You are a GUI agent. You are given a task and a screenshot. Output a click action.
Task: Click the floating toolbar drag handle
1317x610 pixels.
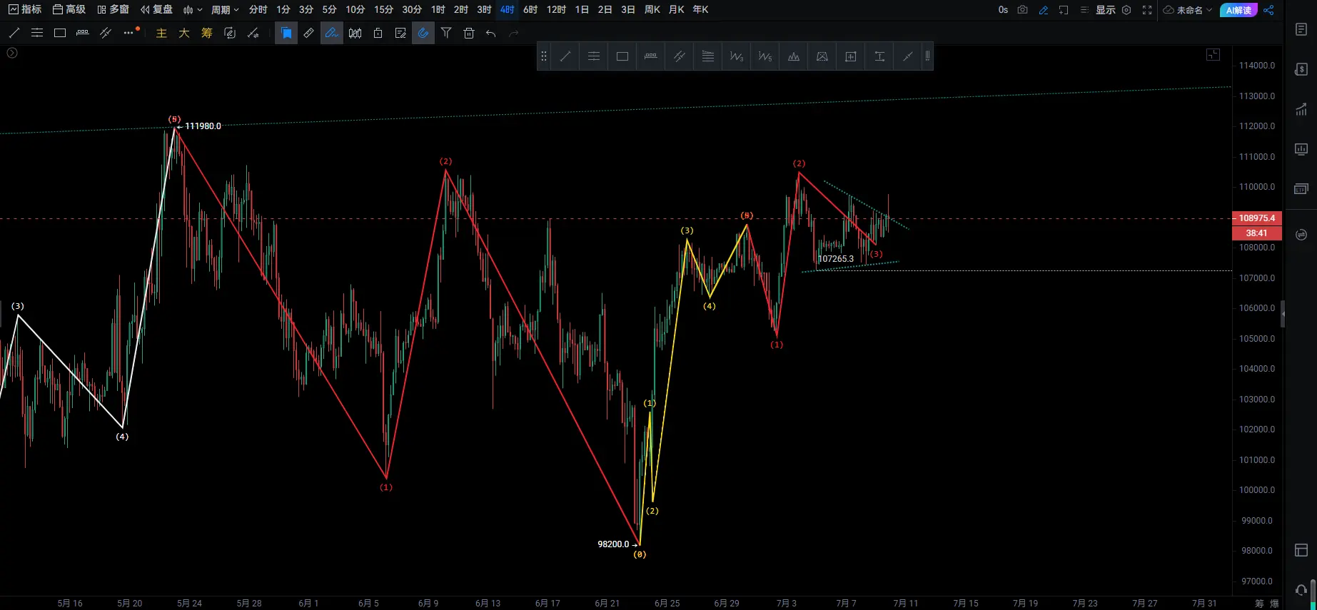pyautogui.click(x=544, y=56)
